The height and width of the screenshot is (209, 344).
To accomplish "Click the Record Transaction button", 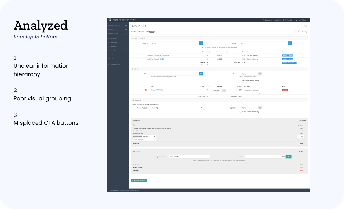I will coord(139,180).
